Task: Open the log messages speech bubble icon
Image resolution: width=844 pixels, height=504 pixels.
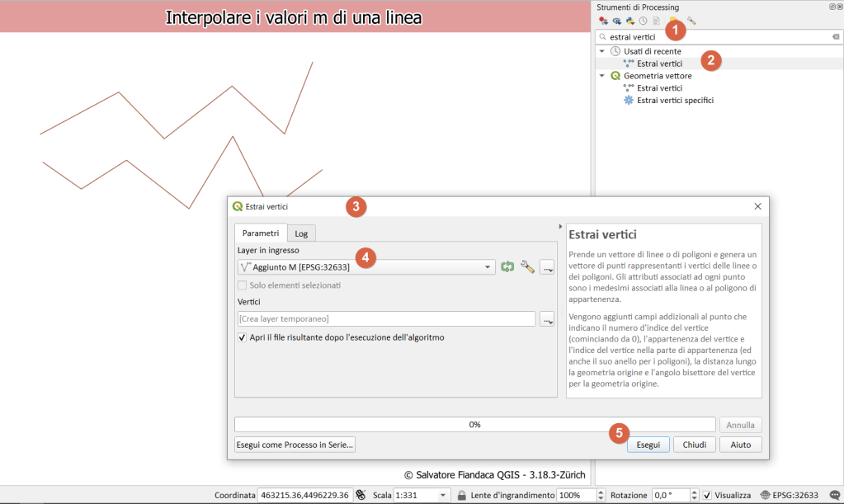Action: coord(834,495)
